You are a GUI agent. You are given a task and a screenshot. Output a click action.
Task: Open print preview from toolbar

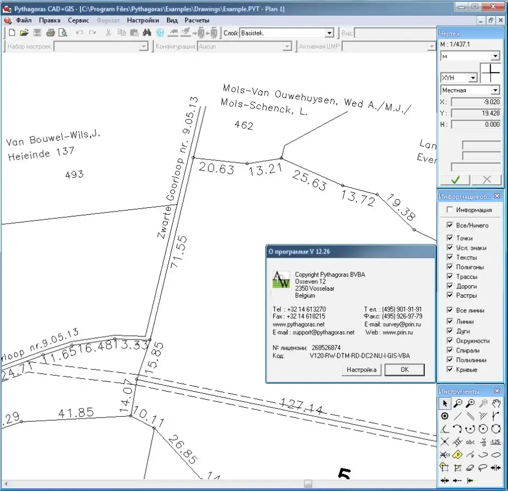point(63,32)
